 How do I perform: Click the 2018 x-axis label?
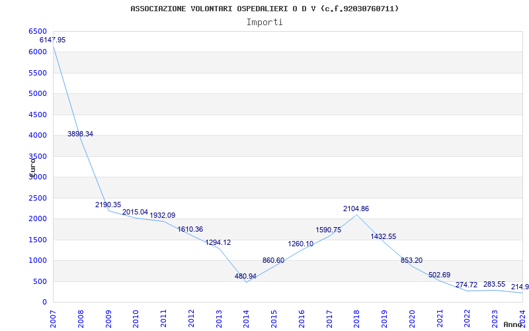point(357,319)
